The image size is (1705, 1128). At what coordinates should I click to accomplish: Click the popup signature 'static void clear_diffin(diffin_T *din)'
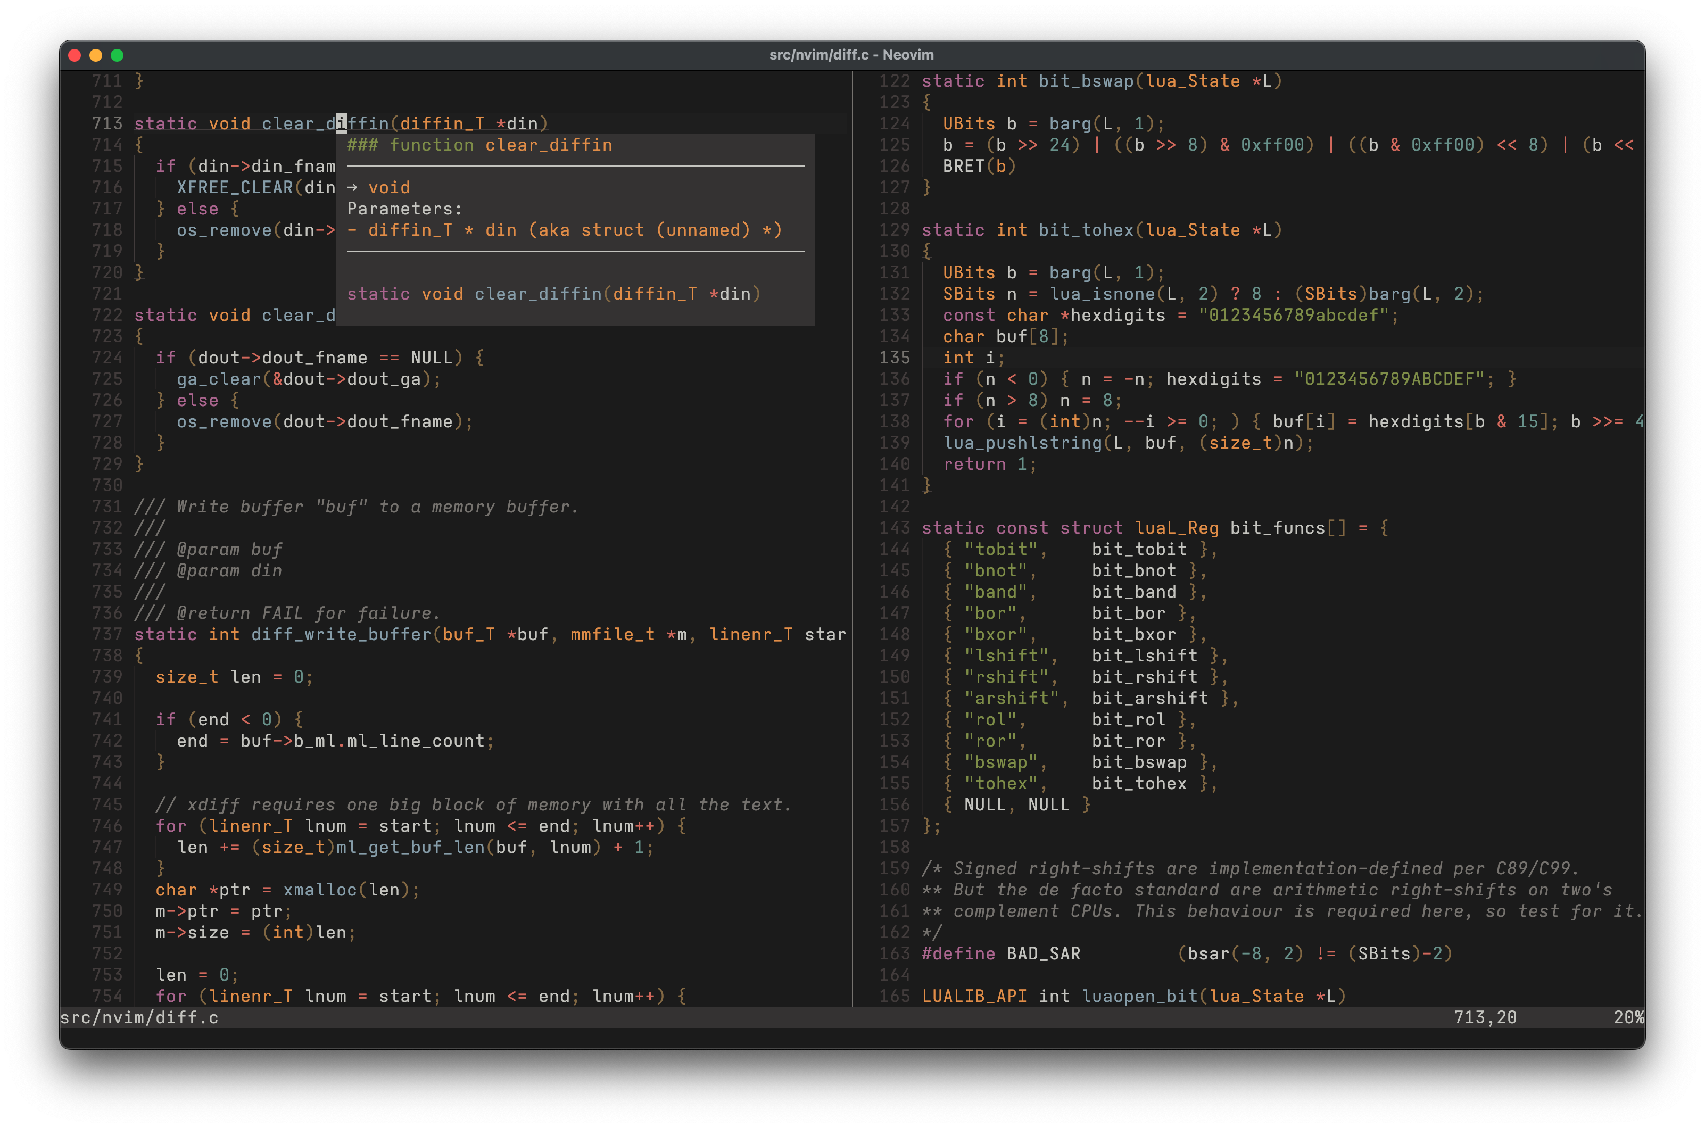(553, 294)
